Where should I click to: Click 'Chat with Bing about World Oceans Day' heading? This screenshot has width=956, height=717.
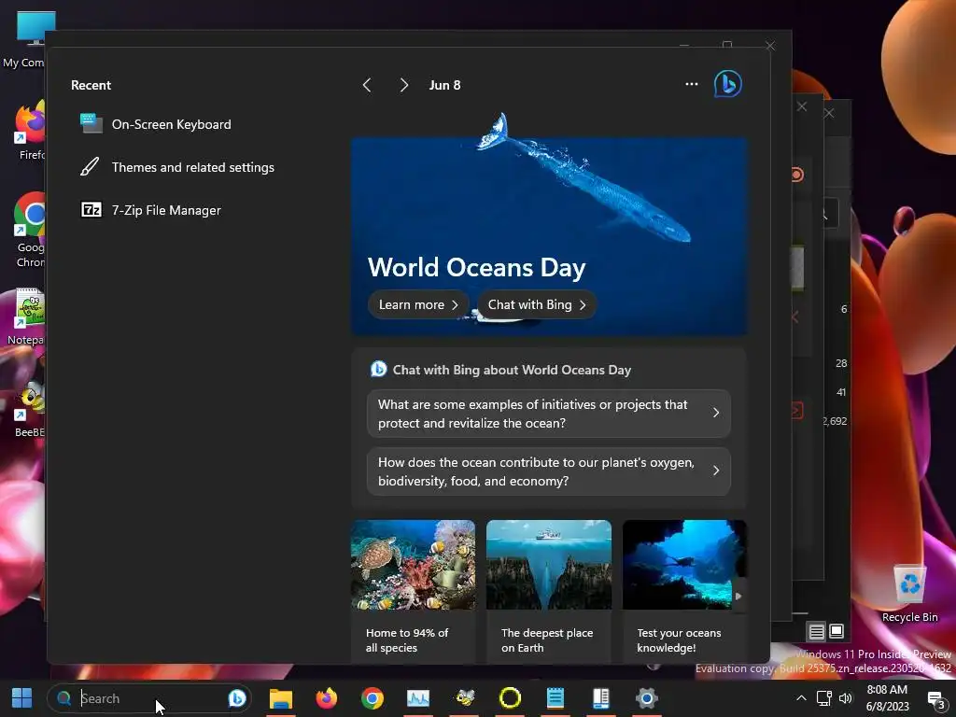[512, 370]
